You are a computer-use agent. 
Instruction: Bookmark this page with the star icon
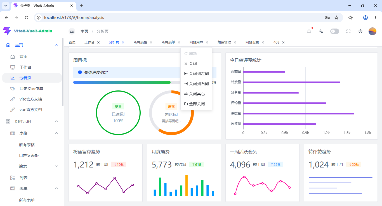(x=336, y=18)
